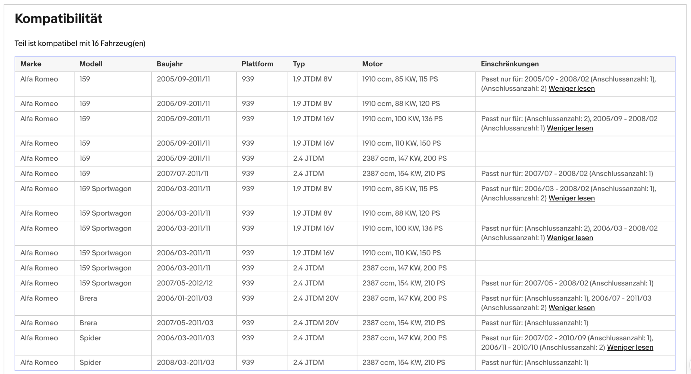Click '2.4 JTDM 20V' in the Brera 210 PS row

tap(315, 323)
